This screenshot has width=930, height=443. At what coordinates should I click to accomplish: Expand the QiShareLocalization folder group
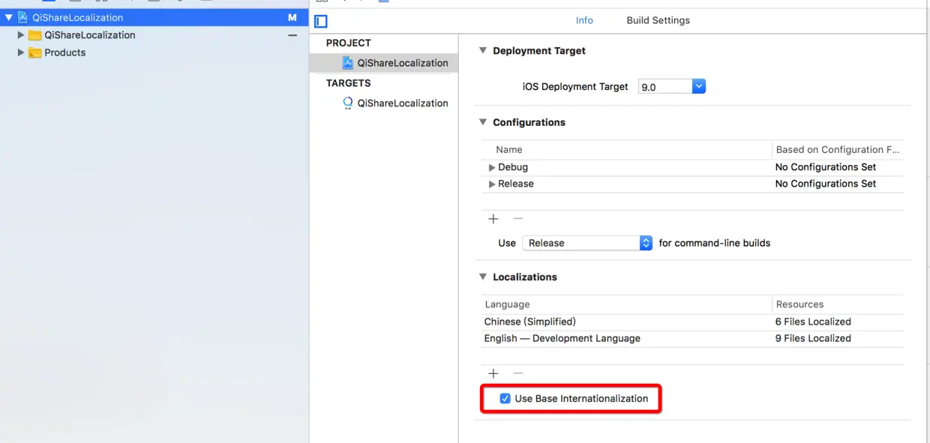pyautogui.click(x=21, y=35)
